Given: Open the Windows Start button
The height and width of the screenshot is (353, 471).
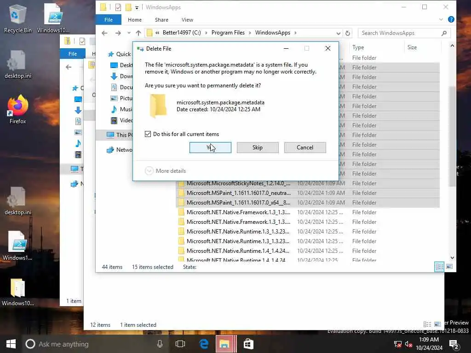Looking at the screenshot, I should pos(11,344).
